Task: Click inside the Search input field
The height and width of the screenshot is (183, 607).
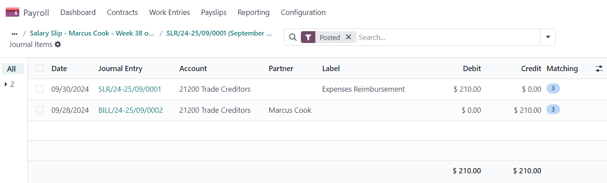Action: [447, 37]
